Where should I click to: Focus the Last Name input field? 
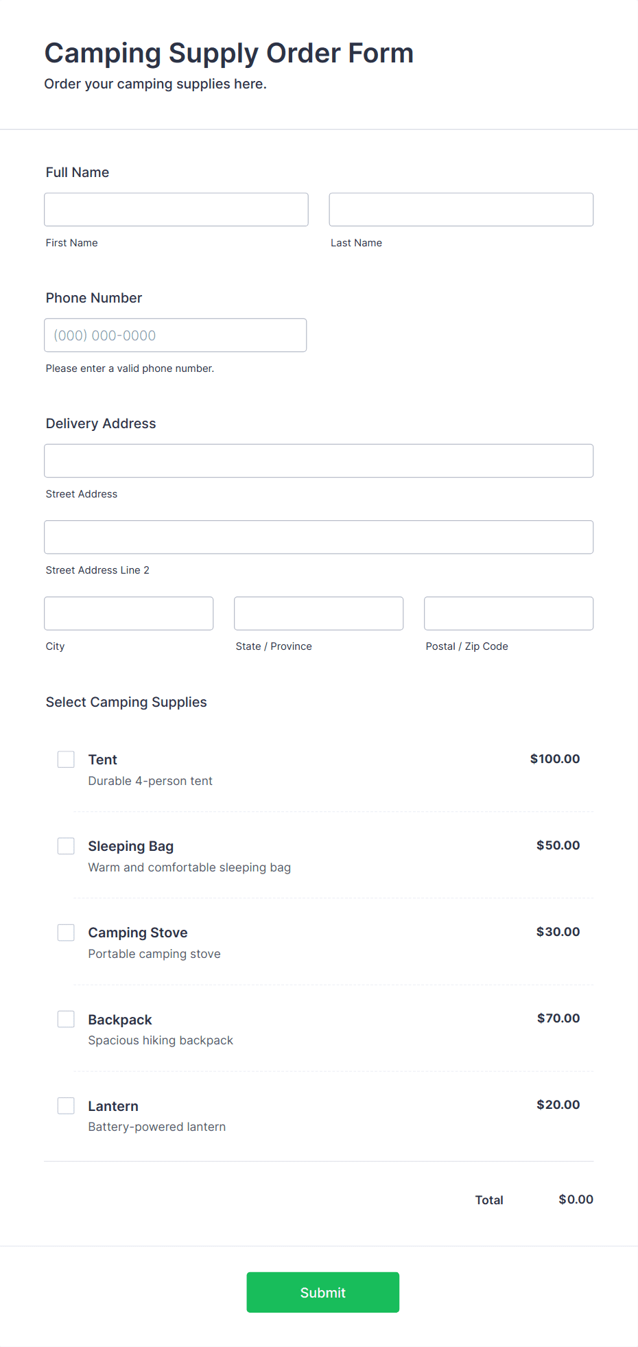point(461,209)
